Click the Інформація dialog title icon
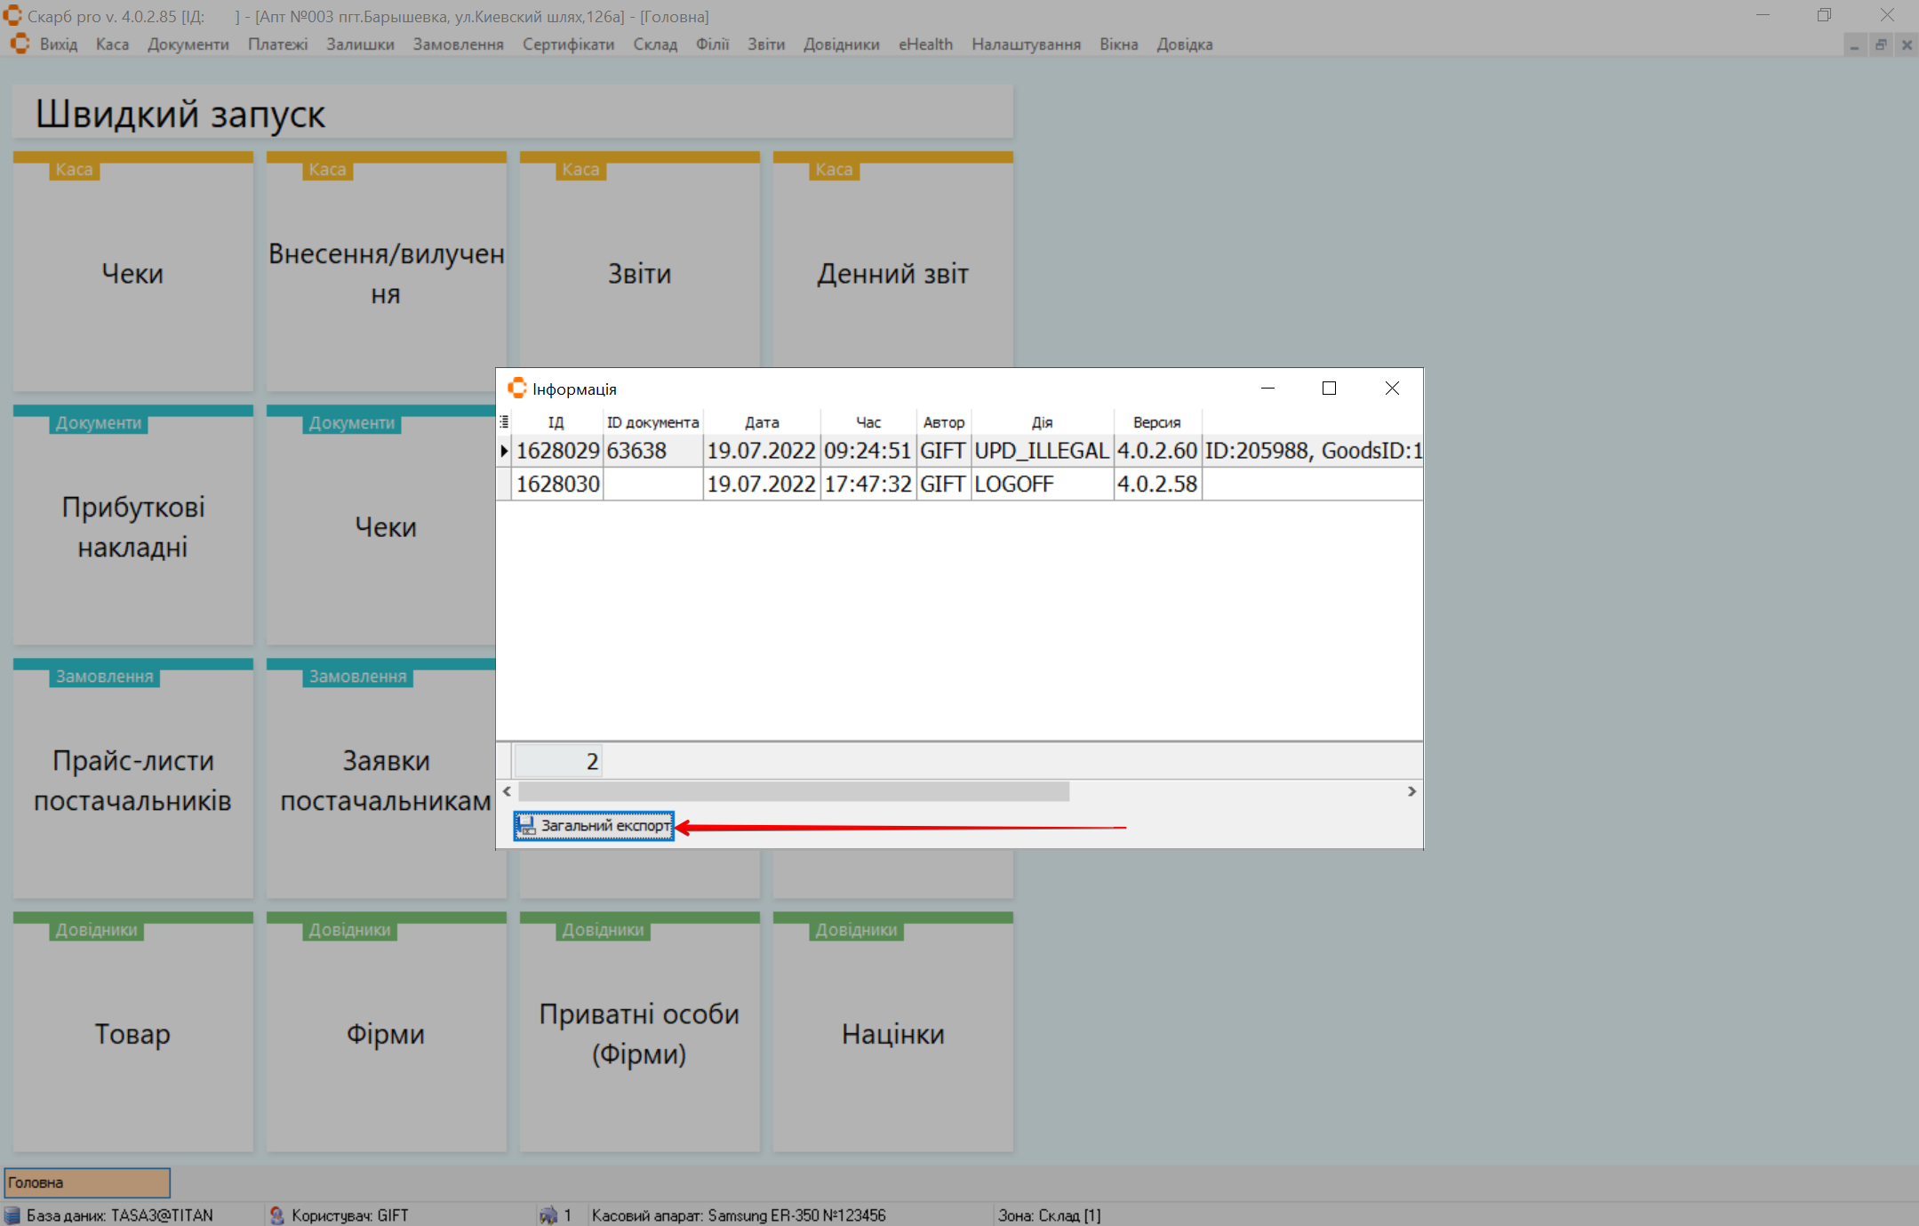Image resolution: width=1919 pixels, height=1226 pixels. [x=517, y=389]
